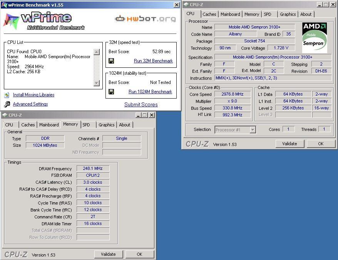338x260 pixels.
Task: Click the Package value Socket 754
Action: pyautogui.click(x=254, y=41)
